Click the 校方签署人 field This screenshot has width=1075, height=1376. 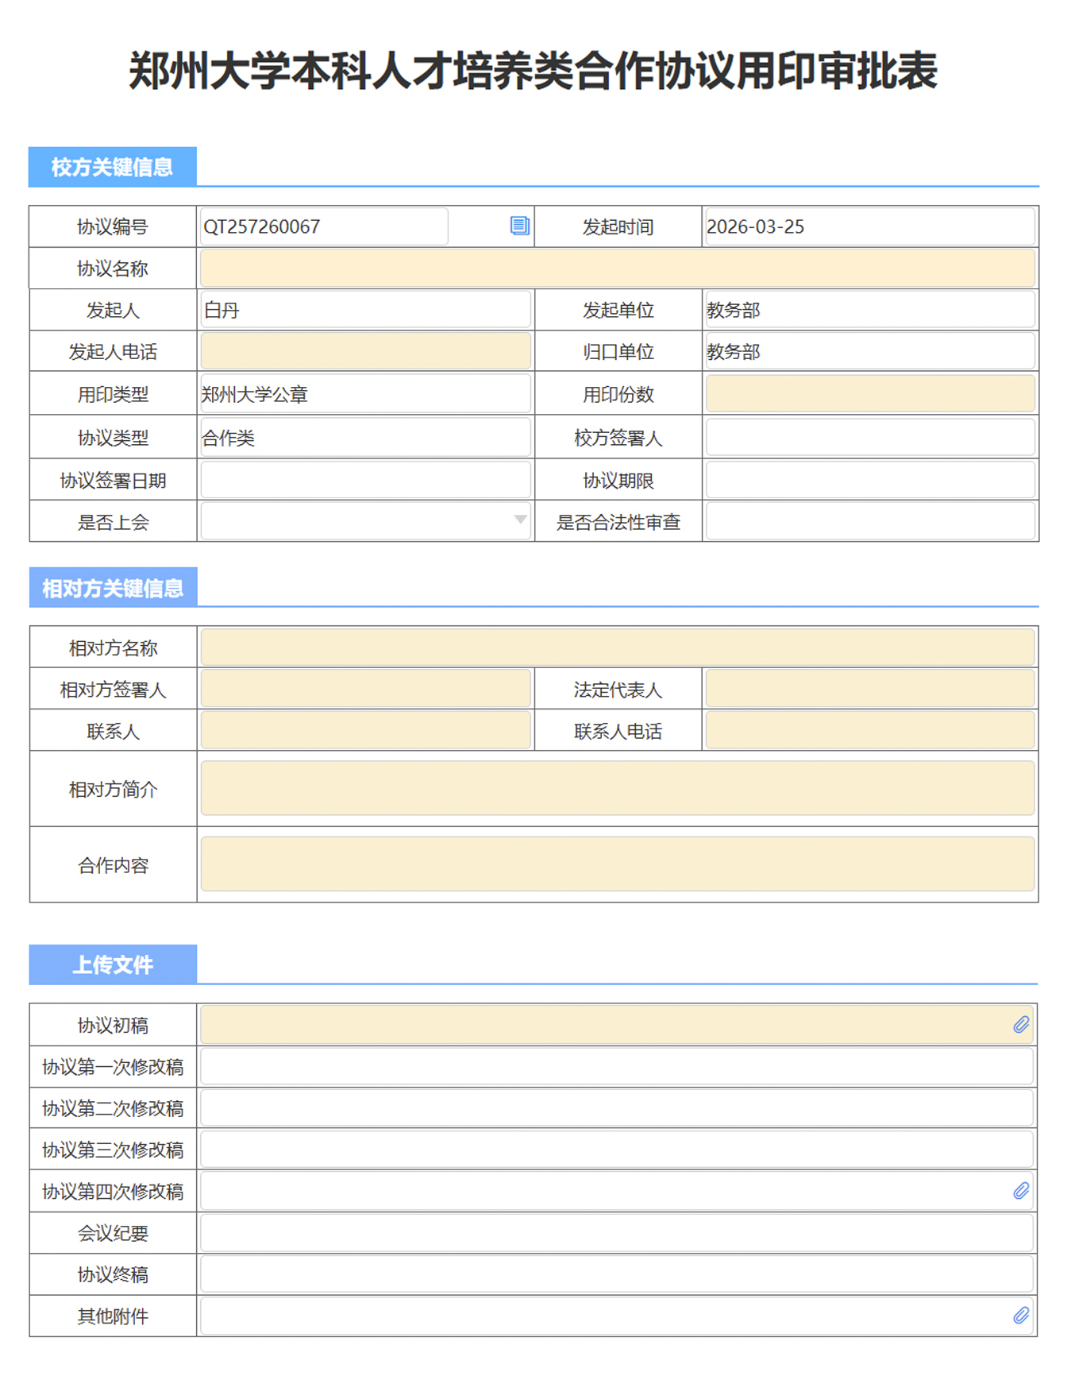870,438
